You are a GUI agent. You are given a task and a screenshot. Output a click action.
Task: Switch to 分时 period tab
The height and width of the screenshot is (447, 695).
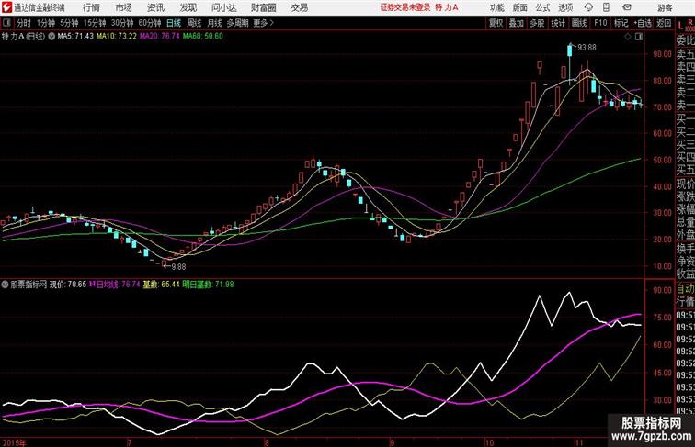pos(24,23)
